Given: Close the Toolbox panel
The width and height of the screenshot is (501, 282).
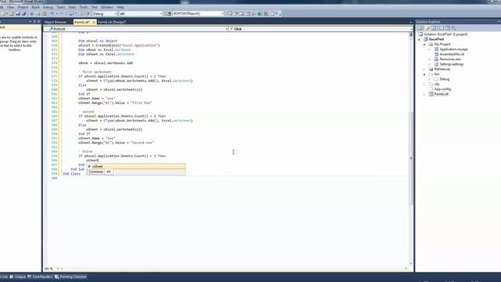Looking at the screenshot, I should pyautogui.click(x=39, y=22).
